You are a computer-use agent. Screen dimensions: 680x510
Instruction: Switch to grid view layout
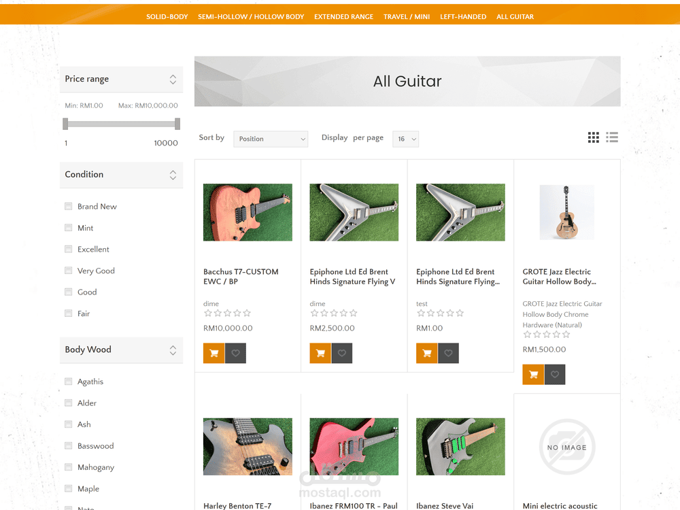(593, 137)
